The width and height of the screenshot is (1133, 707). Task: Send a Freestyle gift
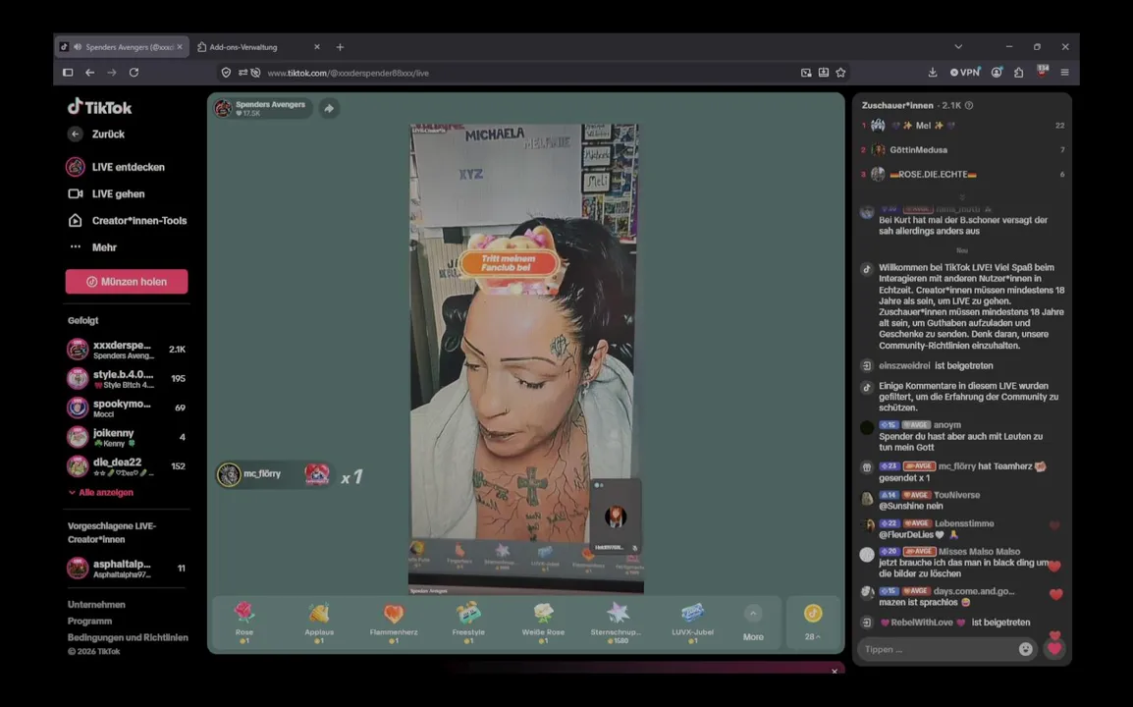point(468,623)
